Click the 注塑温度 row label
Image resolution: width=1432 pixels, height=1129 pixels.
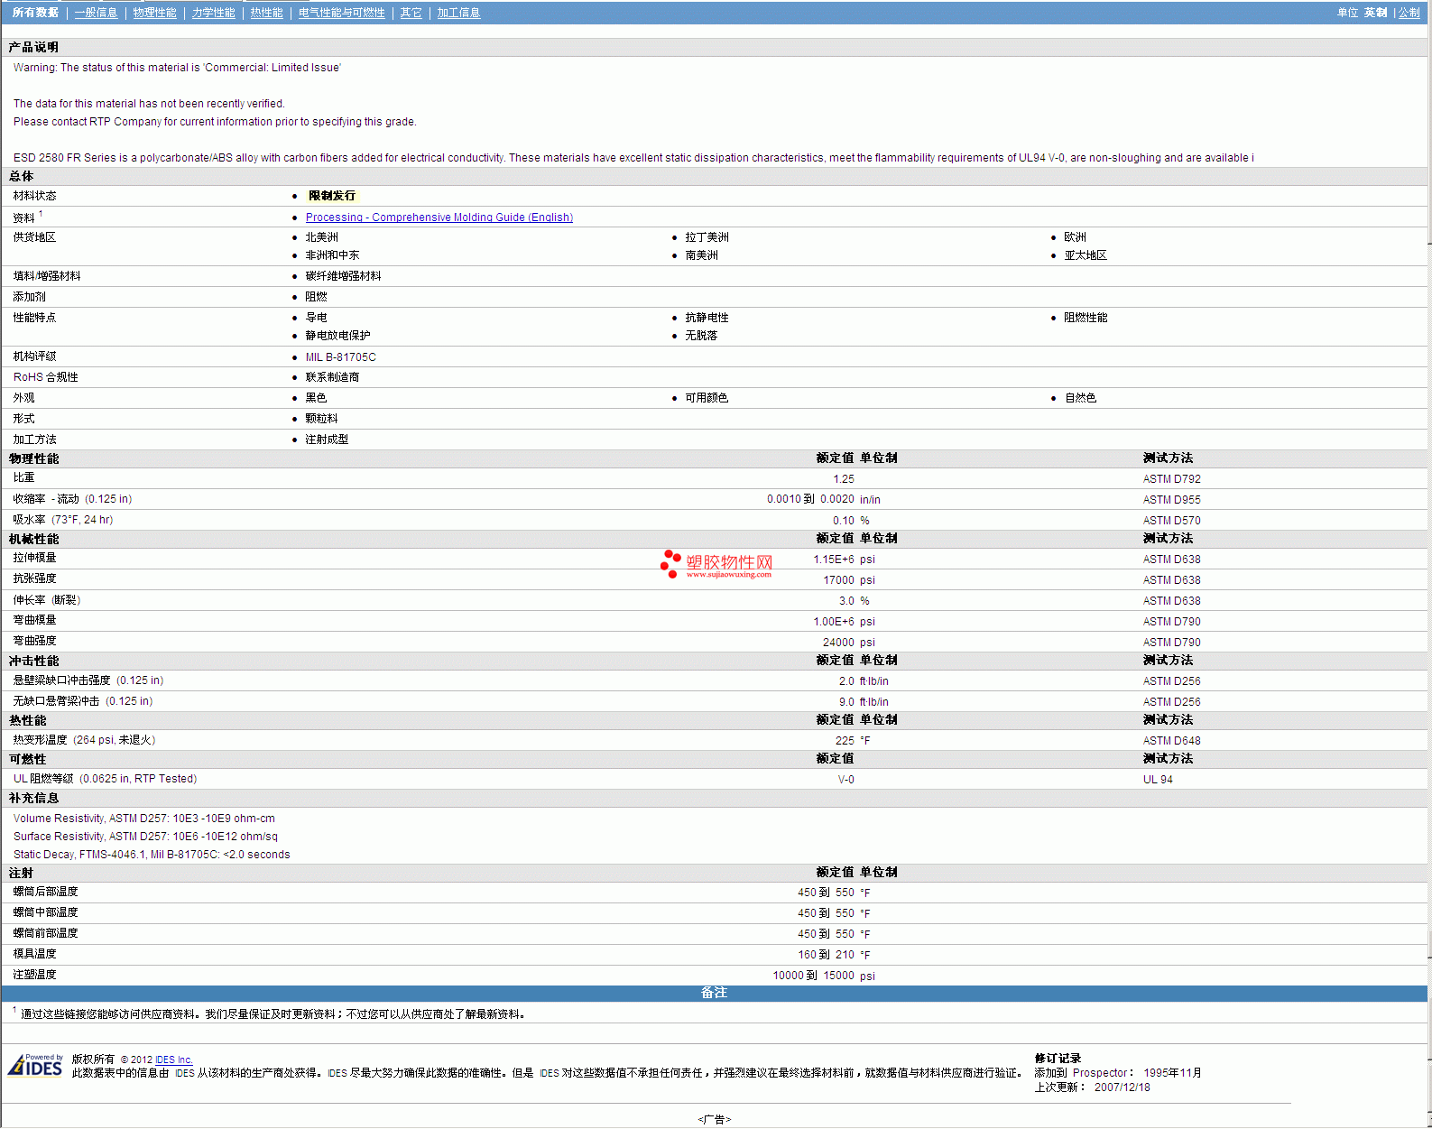(34, 975)
